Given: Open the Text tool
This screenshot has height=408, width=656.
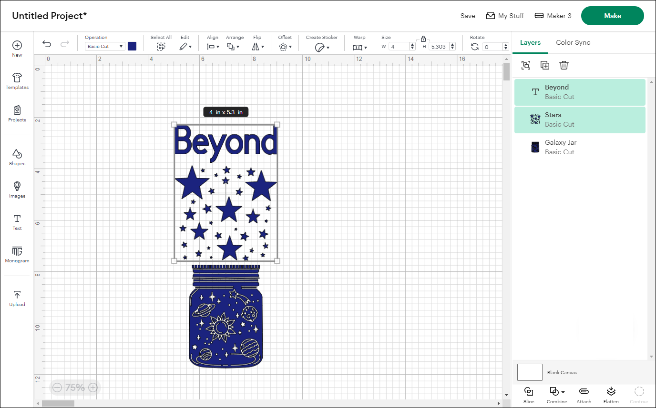Looking at the screenshot, I should (x=17, y=220).
